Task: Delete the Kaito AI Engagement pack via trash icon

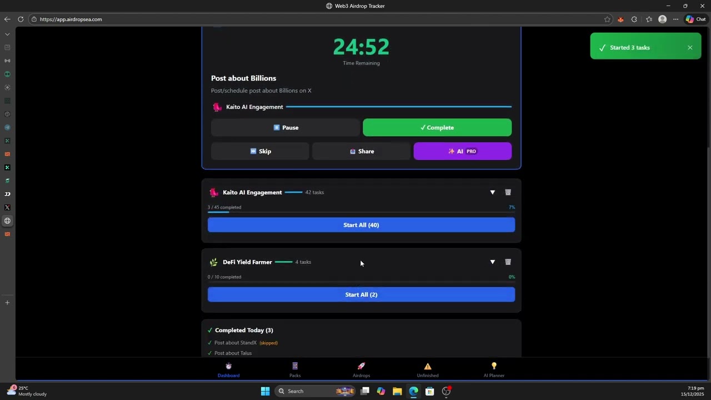Action: [508, 192]
